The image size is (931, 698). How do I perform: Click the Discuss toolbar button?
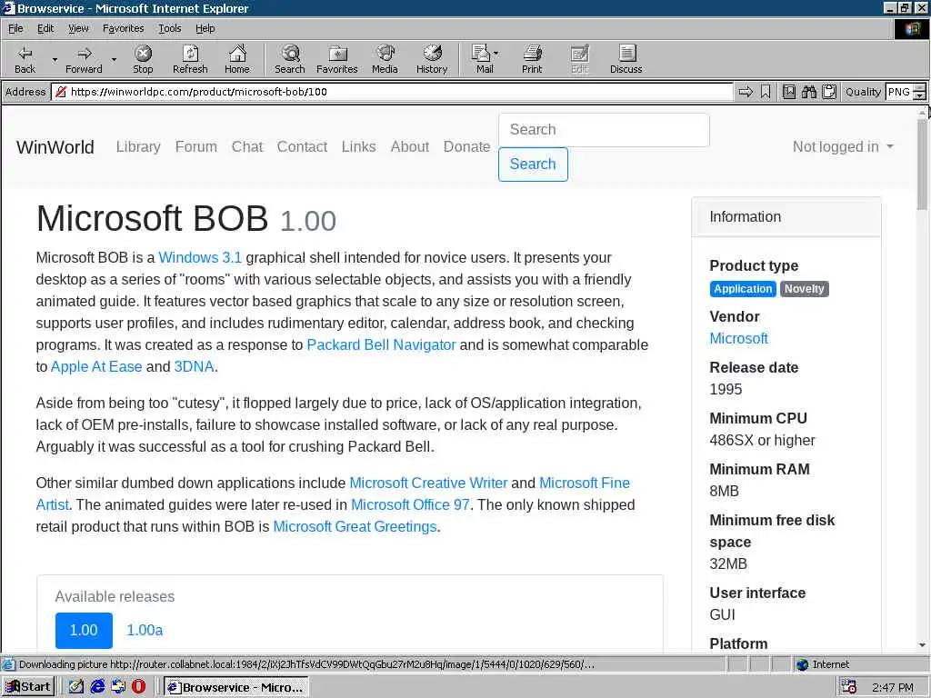626,59
